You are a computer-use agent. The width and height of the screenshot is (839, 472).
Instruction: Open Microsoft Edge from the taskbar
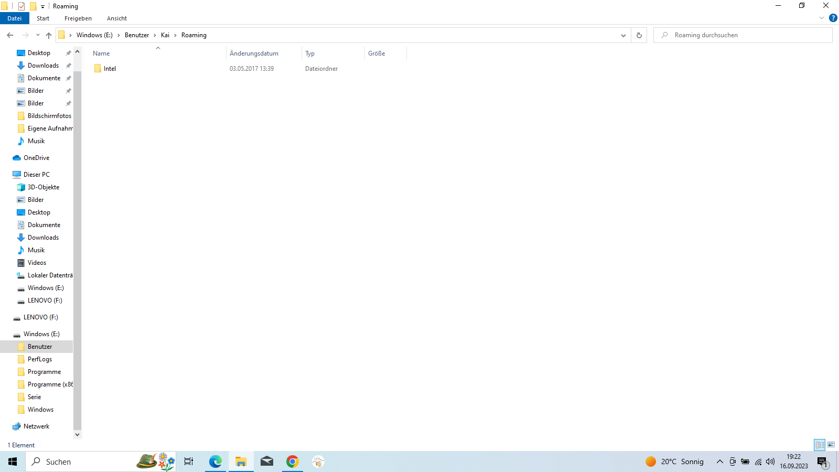click(x=215, y=462)
